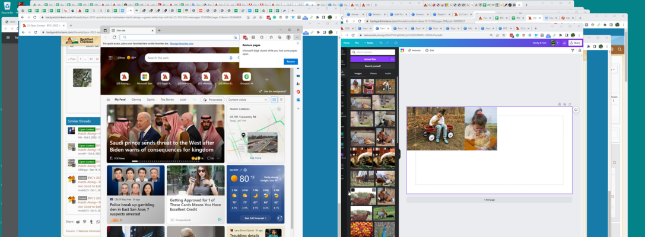The height and width of the screenshot is (237, 645).
Task: Reload the Edge new tab page
Action: pyautogui.click(x=115, y=37)
